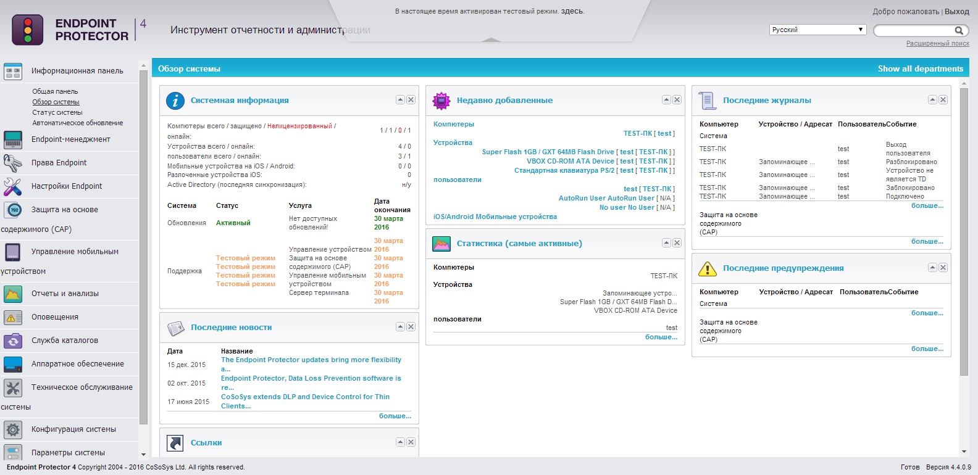Open the Параметры системы icon
978x475 pixels.
(x=13, y=453)
